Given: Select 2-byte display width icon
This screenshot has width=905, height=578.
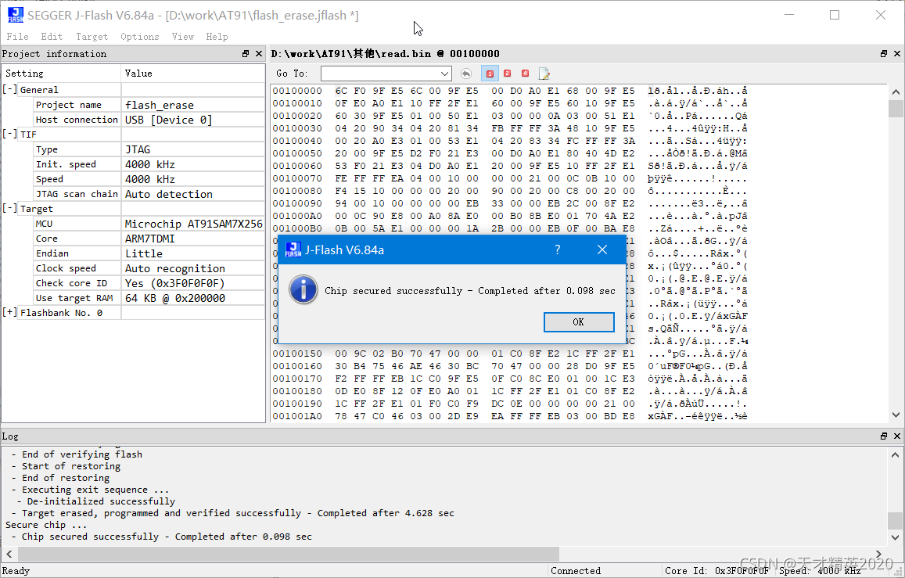Looking at the screenshot, I should coord(508,74).
